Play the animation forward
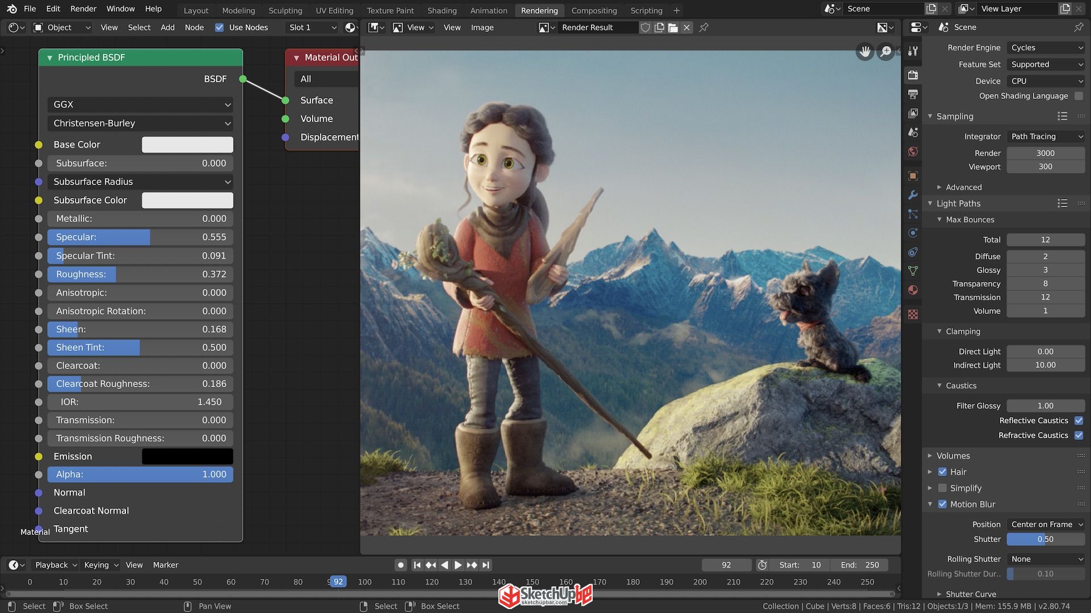The width and height of the screenshot is (1091, 613). (x=458, y=565)
